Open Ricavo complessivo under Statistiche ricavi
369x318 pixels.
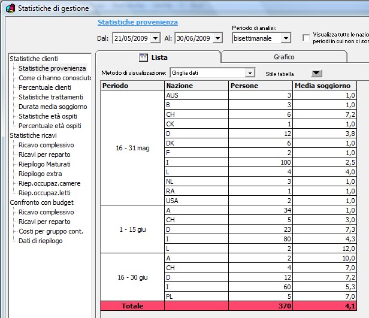[46, 145]
